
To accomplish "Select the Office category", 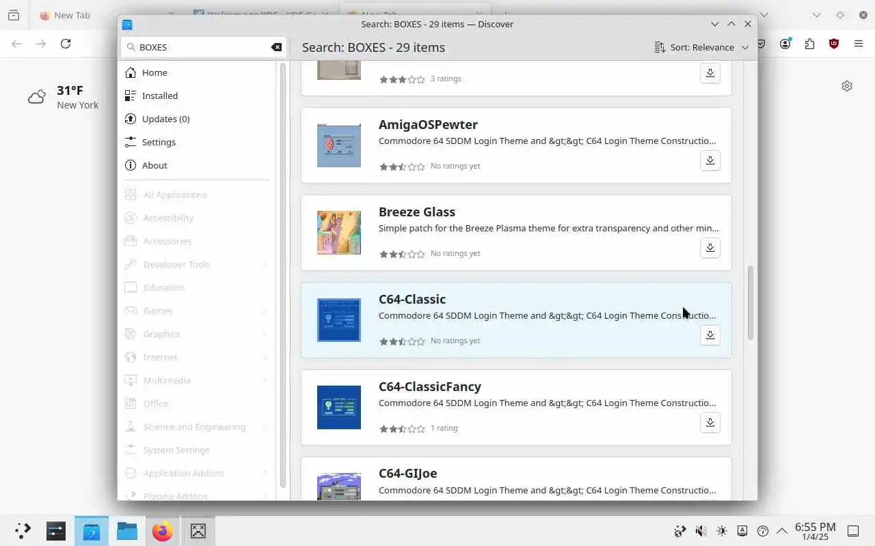I will coord(198,403).
